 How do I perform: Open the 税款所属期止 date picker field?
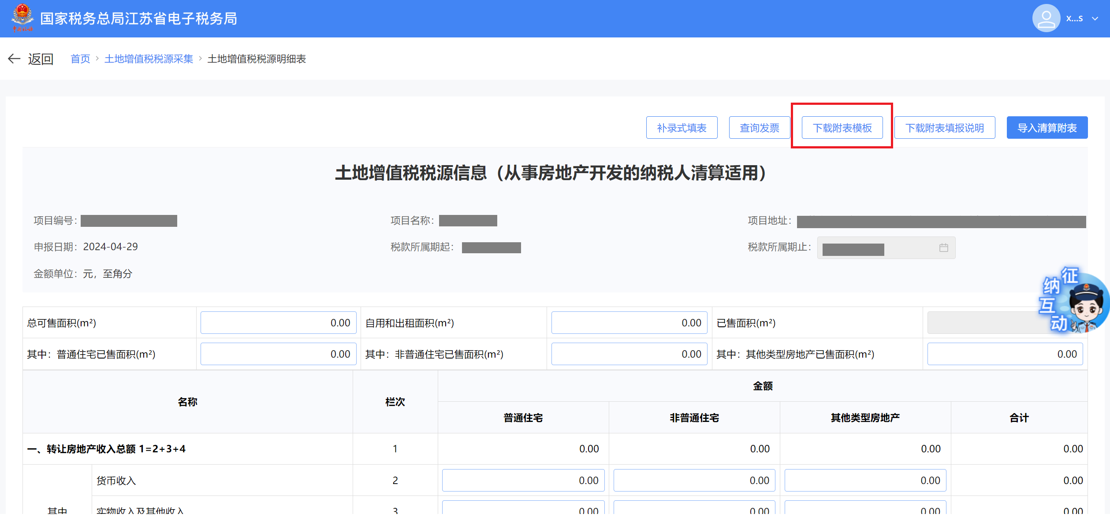pyautogui.click(x=877, y=248)
